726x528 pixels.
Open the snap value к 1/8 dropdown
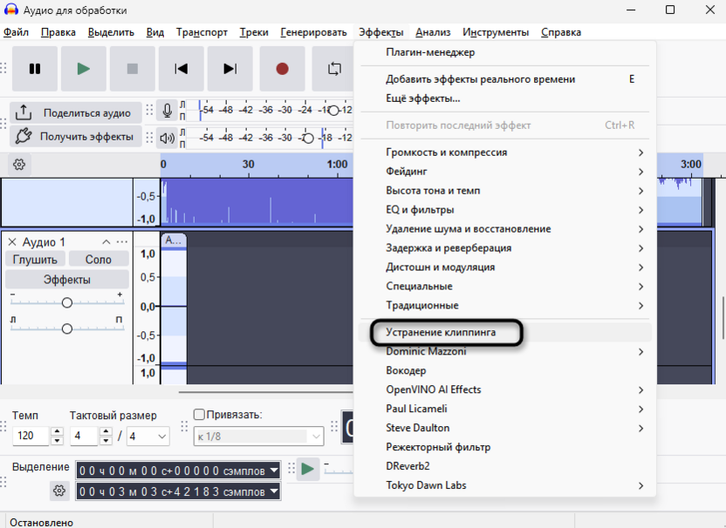258,436
